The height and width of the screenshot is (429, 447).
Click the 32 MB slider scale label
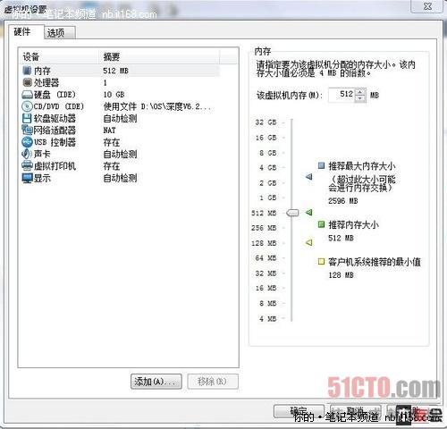point(266,273)
